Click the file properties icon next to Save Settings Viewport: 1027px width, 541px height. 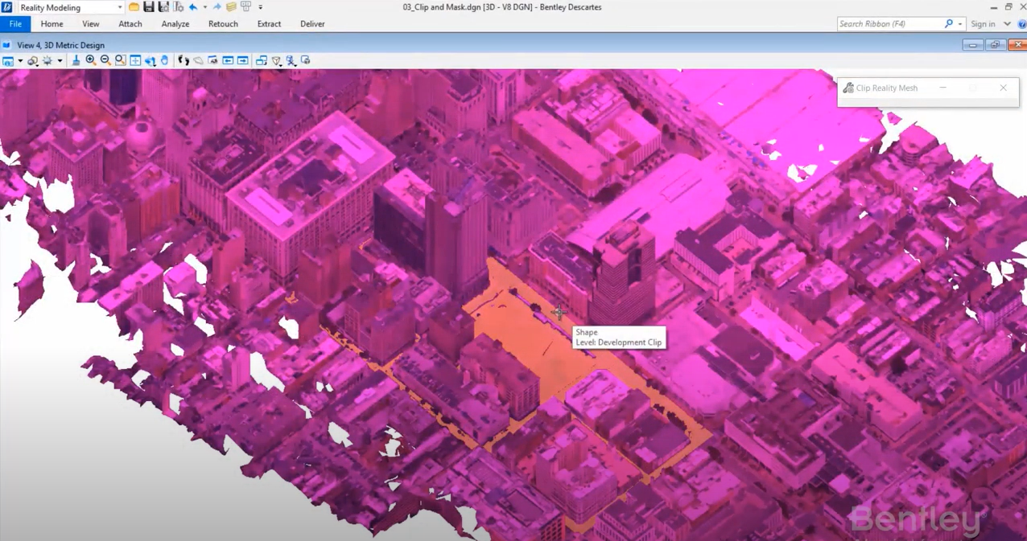click(178, 7)
